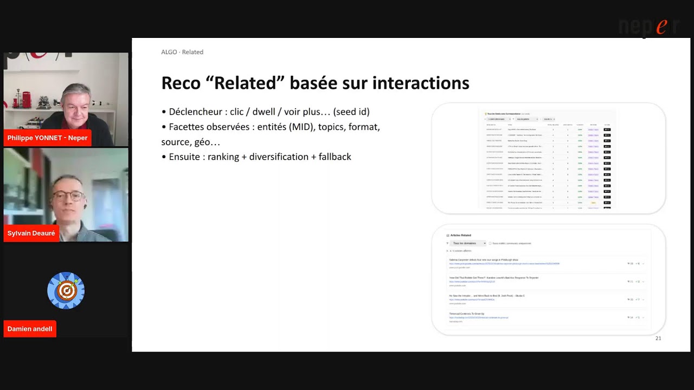Click the slide page number 21
This screenshot has height=390, width=694.
[658, 339]
